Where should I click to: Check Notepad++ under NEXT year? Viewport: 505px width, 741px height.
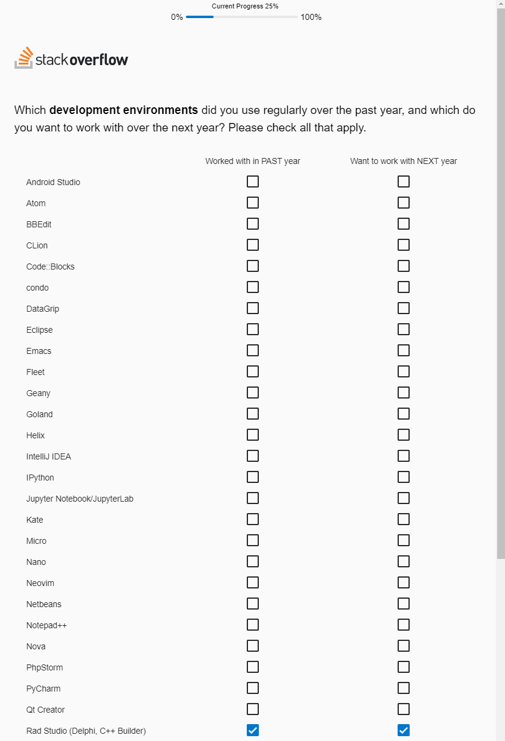pos(403,625)
